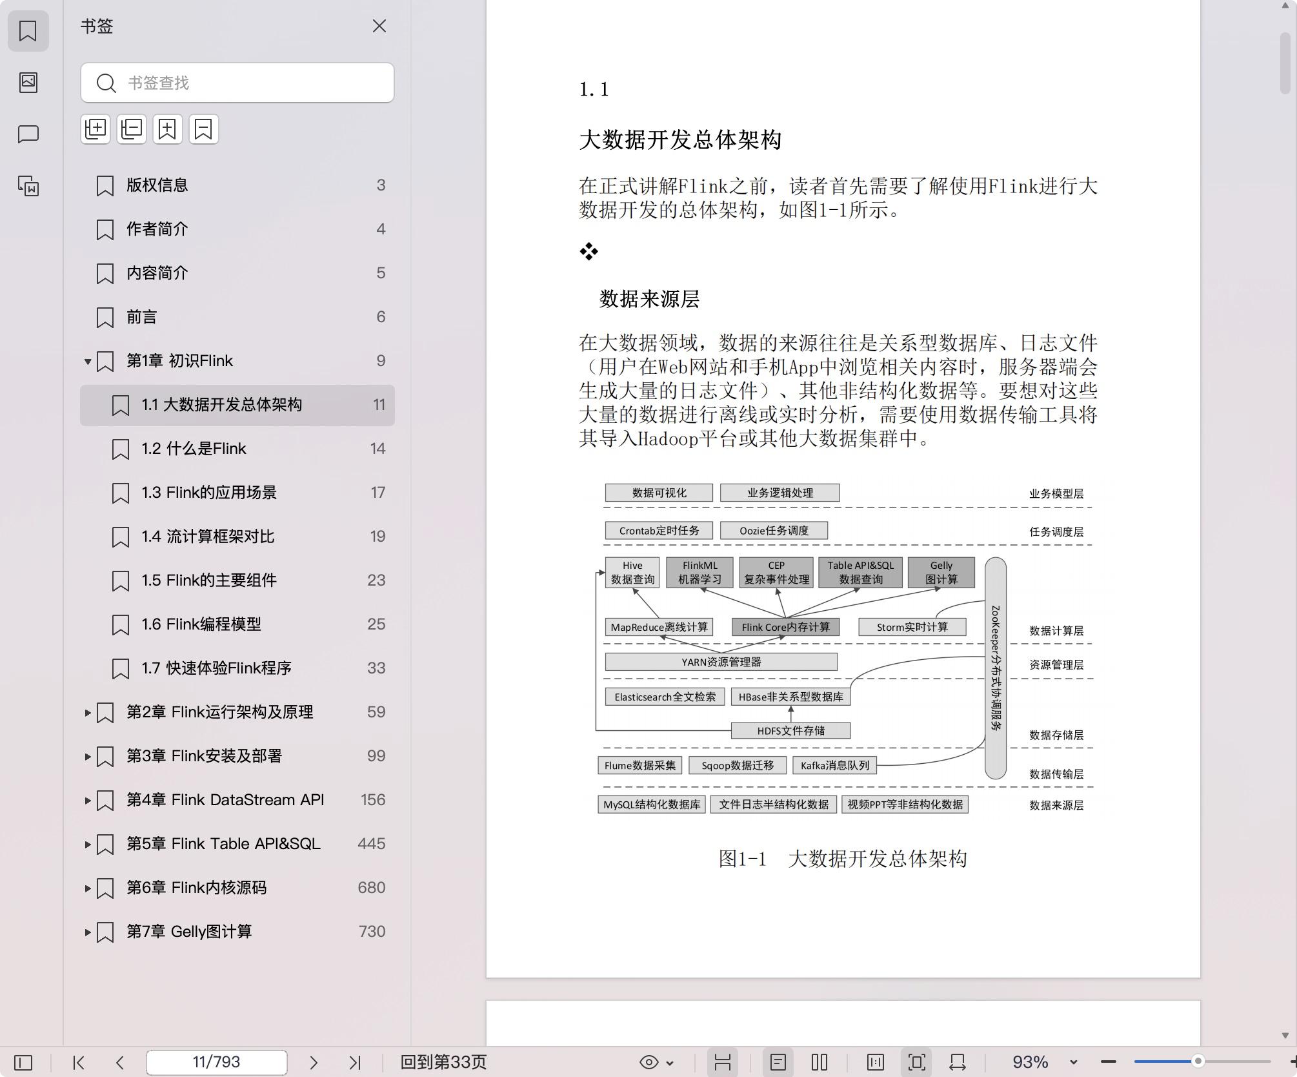1297x1077 pixels.
Task: Click the page number 59 in bookmarks
Action: [x=376, y=712]
